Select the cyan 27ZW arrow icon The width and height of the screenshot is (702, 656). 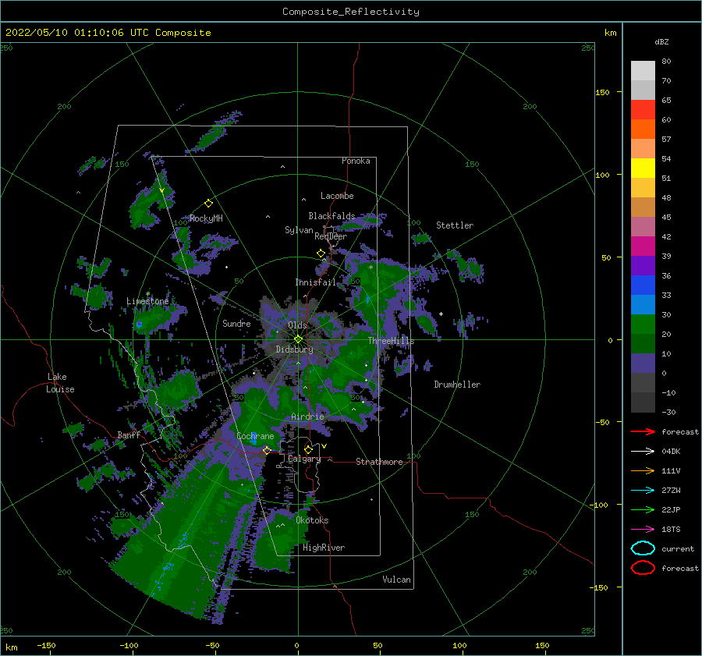point(643,491)
